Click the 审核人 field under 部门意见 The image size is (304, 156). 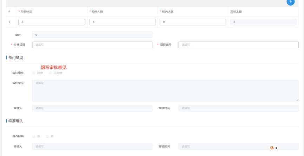92,108
